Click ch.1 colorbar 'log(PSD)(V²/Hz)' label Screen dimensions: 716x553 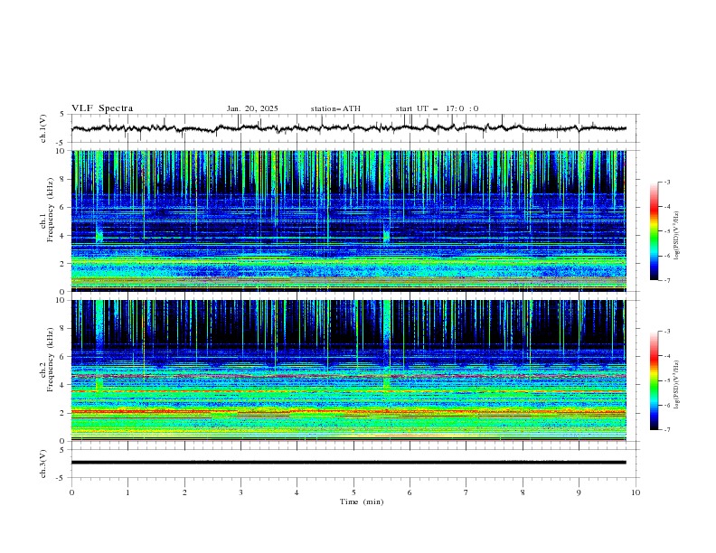pos(677,236)
